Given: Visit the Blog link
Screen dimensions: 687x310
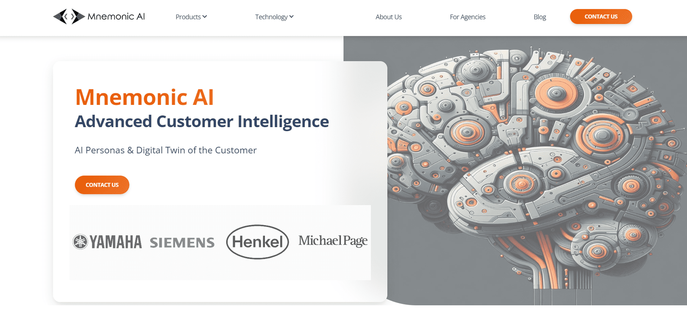Looking at the screenshot, I should [x=540, y=17].
